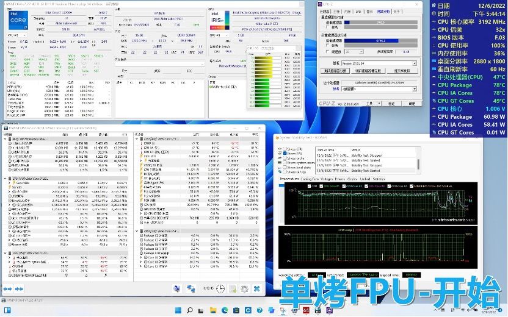
Task: Tick single-thread reference checkbox in CPU-Z
Action: click(328, 27)
